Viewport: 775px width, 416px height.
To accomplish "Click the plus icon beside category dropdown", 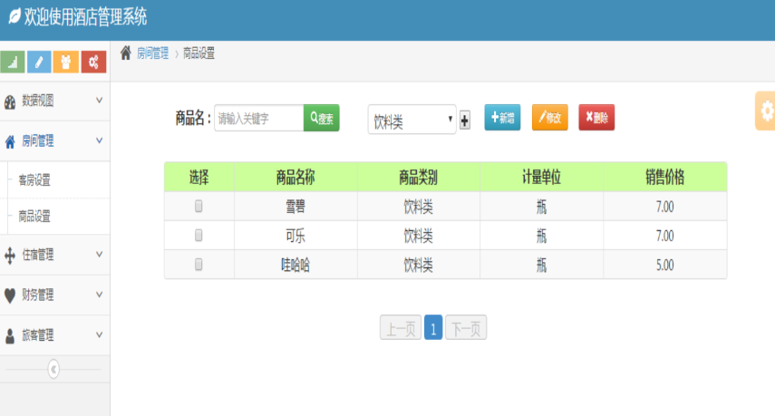I will tap(465, 120).
